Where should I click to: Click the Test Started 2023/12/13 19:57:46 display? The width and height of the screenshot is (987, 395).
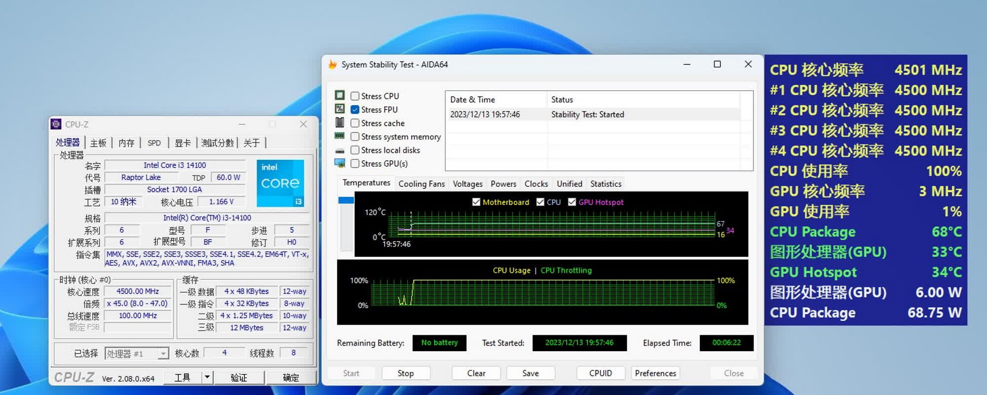579,343
